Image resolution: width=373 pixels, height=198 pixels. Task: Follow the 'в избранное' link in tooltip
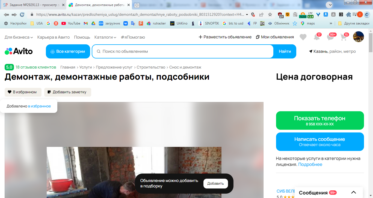pos(39,106)
